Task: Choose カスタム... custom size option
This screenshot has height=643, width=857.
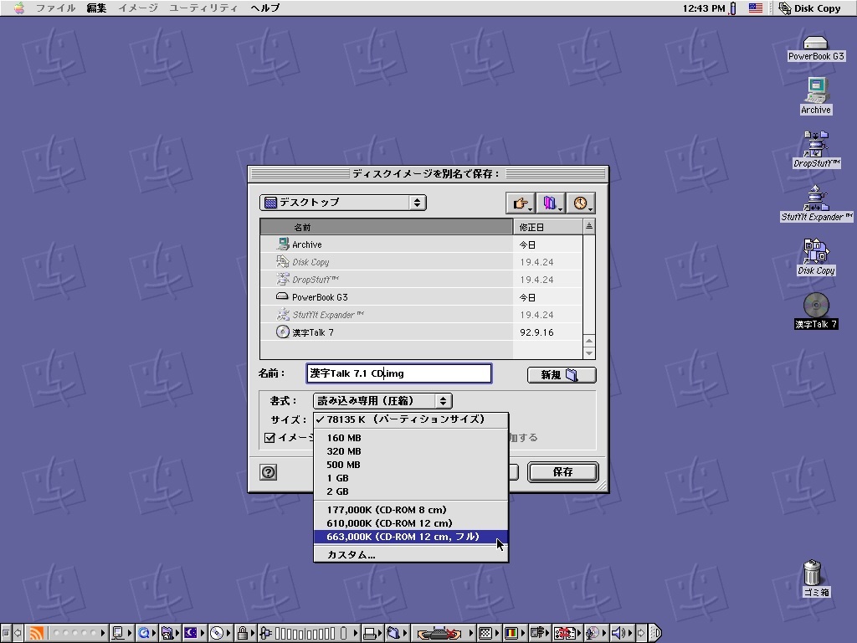Action: click(x=411, y=554)
